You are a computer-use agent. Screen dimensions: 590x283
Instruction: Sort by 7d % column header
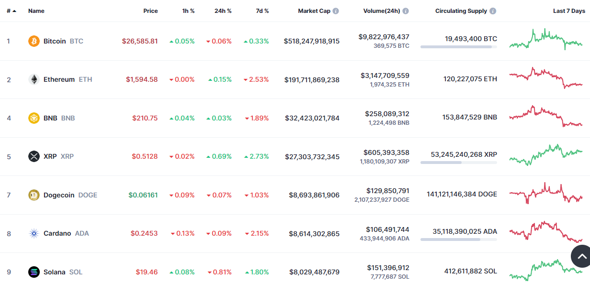pyautogui.click(x=262, y=11)
